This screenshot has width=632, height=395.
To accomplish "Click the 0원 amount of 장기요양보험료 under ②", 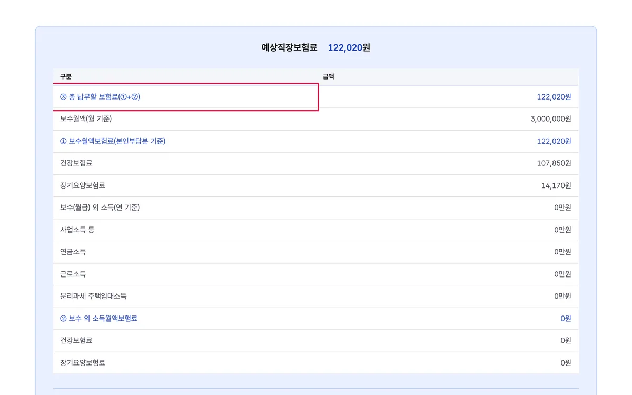I will 566,362.
